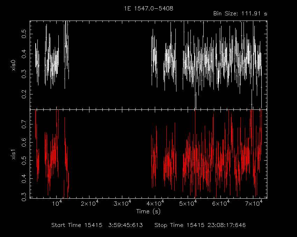Click the x-axis tick label '4×10^4'
The width and height of the screenshot is (297, 237).
(x=155, y=203)
